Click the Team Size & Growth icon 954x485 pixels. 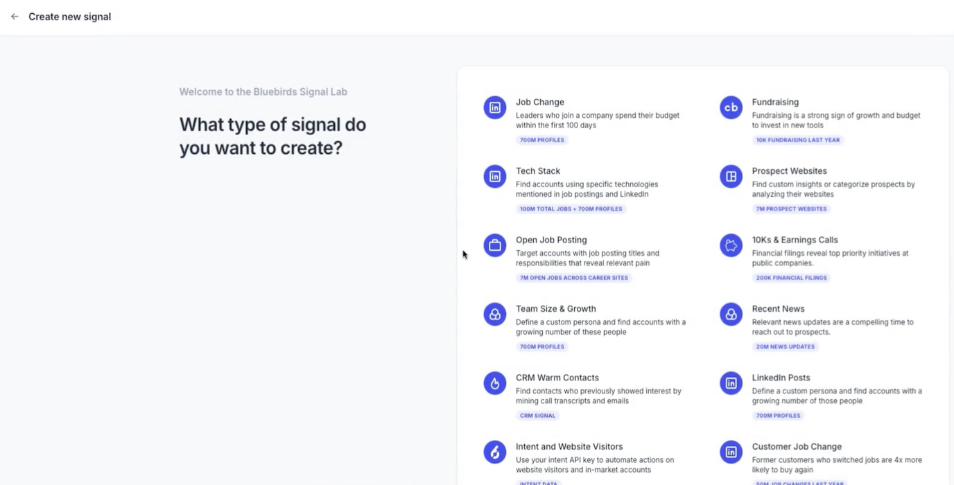point(495,315)
